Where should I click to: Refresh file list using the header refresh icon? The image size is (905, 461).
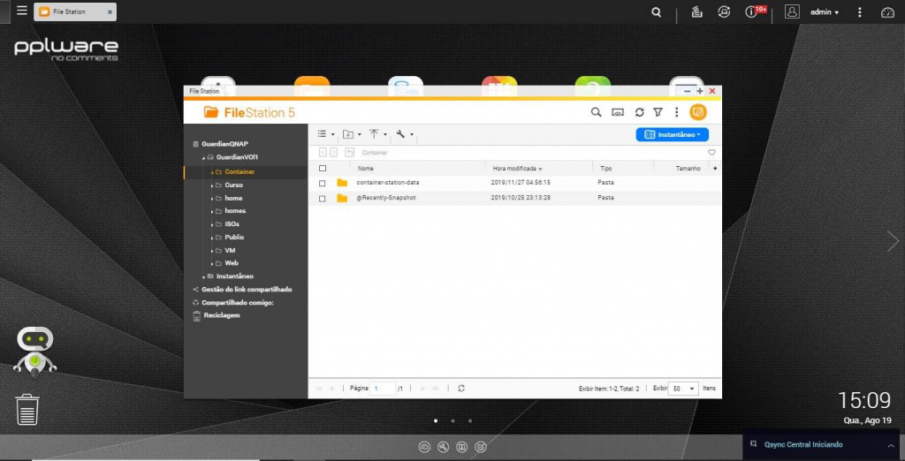640,112
